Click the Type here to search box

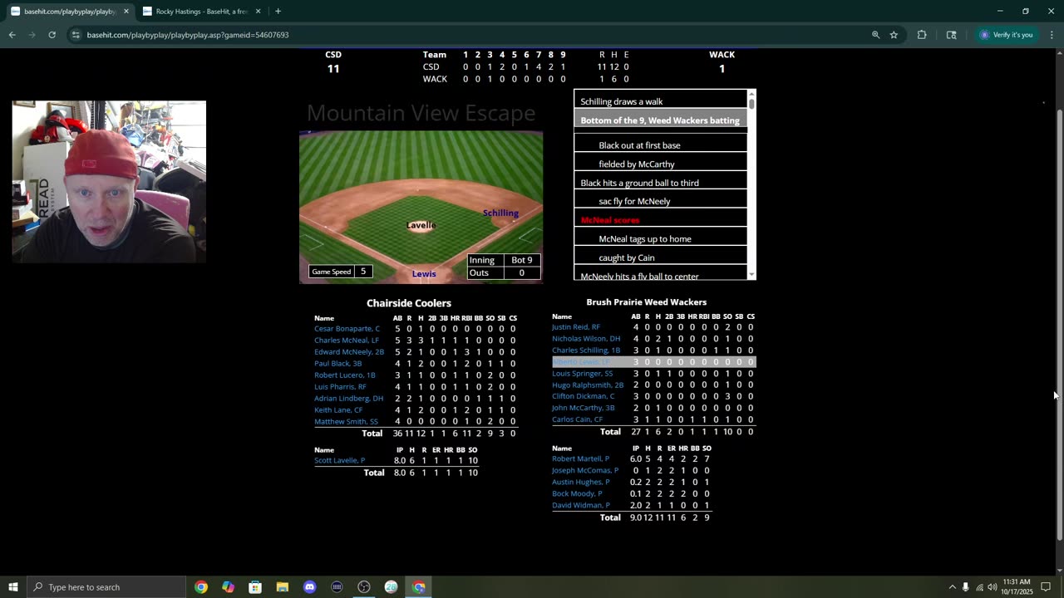point(106,587)
